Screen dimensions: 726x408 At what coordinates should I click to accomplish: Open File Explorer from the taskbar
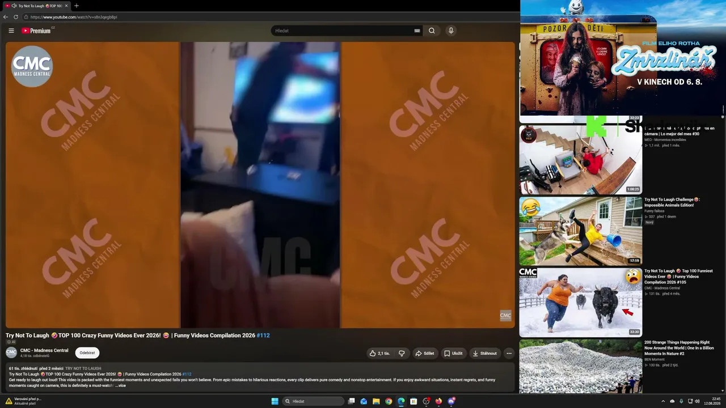376,401
